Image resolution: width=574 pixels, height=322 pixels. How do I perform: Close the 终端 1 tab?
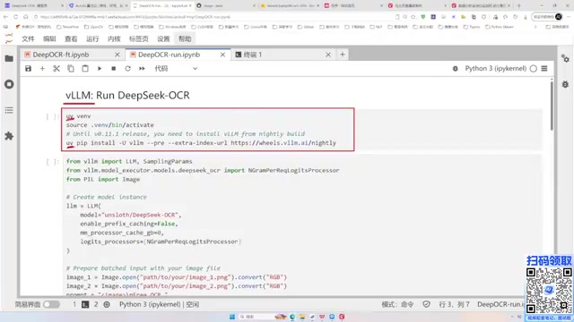click(328, 55)
